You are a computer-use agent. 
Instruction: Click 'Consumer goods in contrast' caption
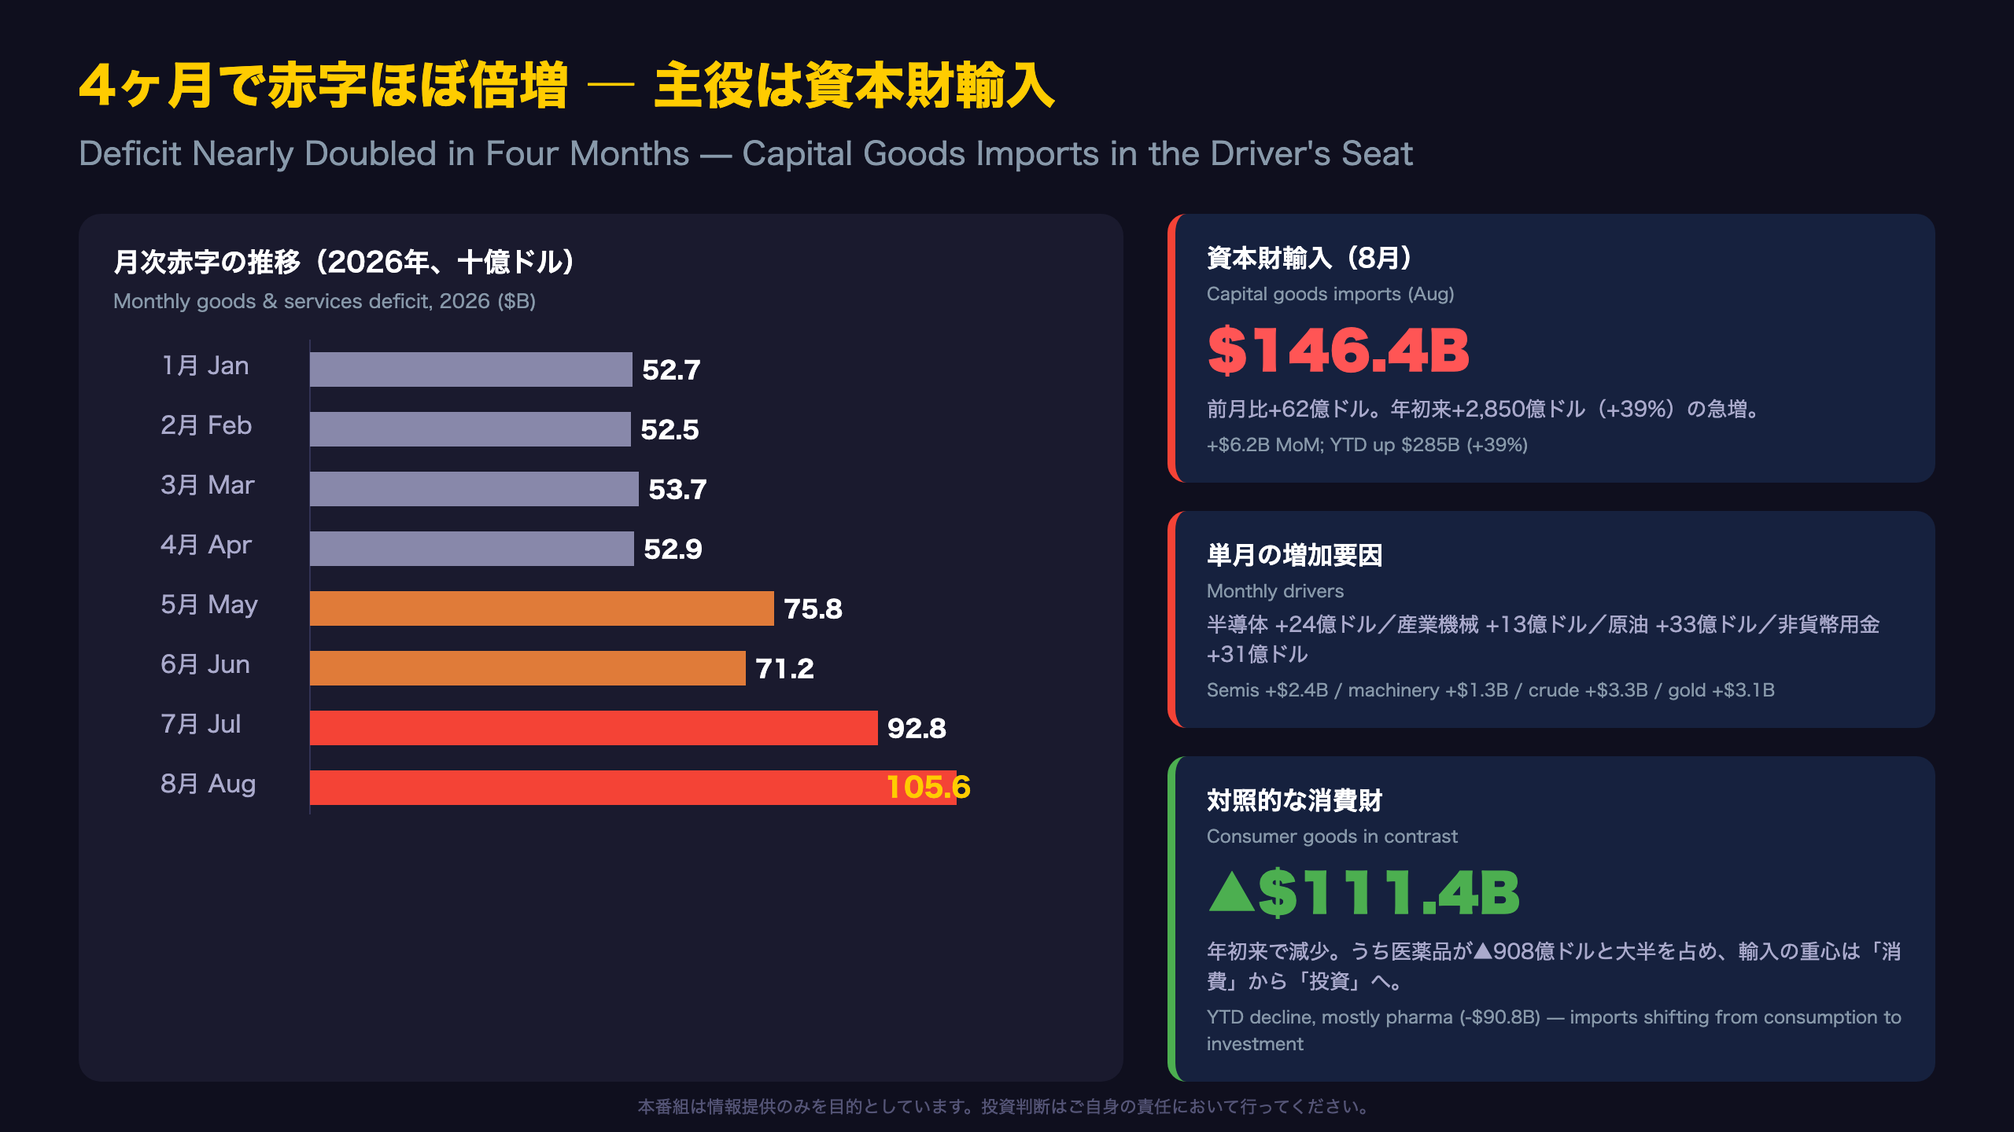(x=1332, y=836)
